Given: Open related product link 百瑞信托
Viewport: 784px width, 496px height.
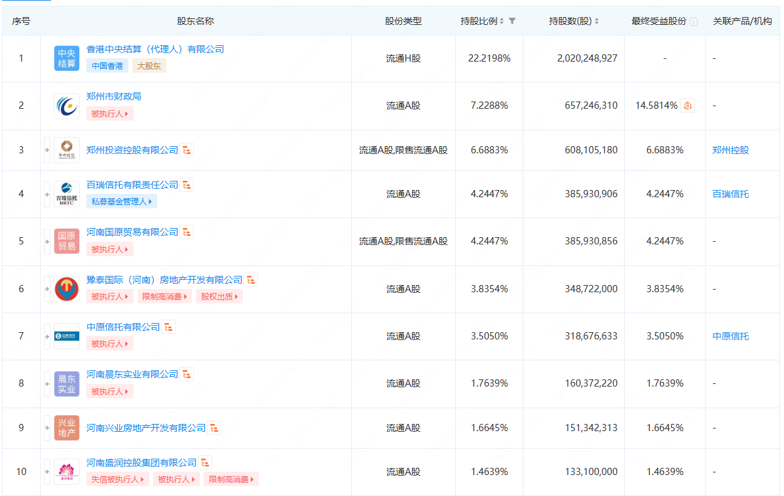Looking at the screenshot, I should (730, 194).
